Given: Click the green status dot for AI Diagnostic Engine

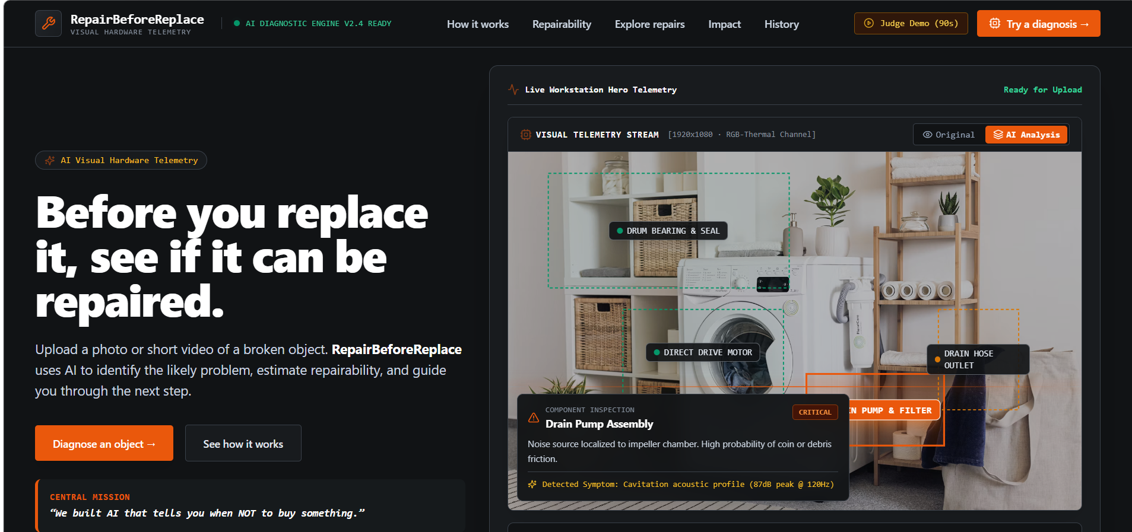Looking at the screenshot, I should (237, 24).
